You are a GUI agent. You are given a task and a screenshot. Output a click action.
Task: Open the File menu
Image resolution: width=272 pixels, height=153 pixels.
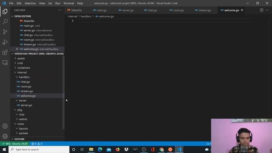pos(11,3)
